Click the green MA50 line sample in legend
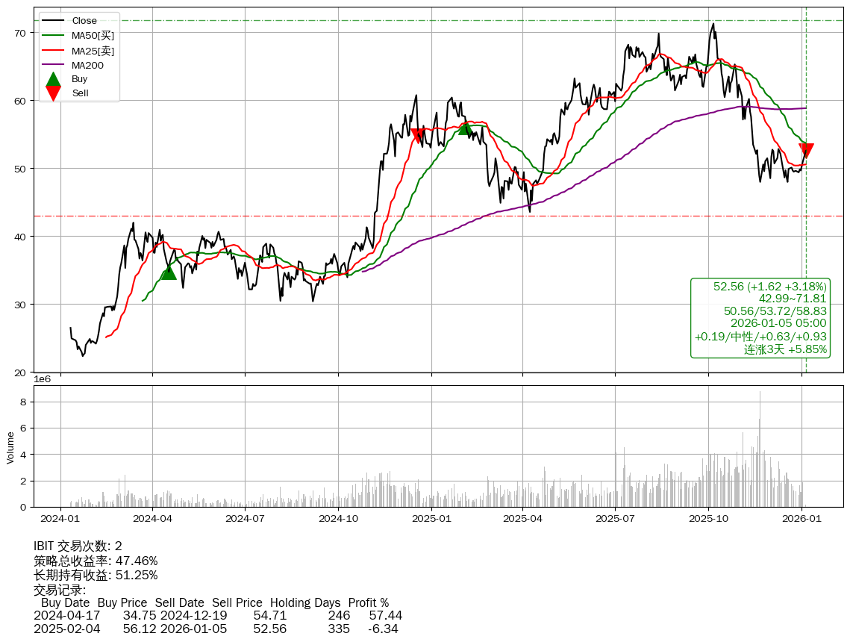Screen dimensions: 850x642 (53, 35)
